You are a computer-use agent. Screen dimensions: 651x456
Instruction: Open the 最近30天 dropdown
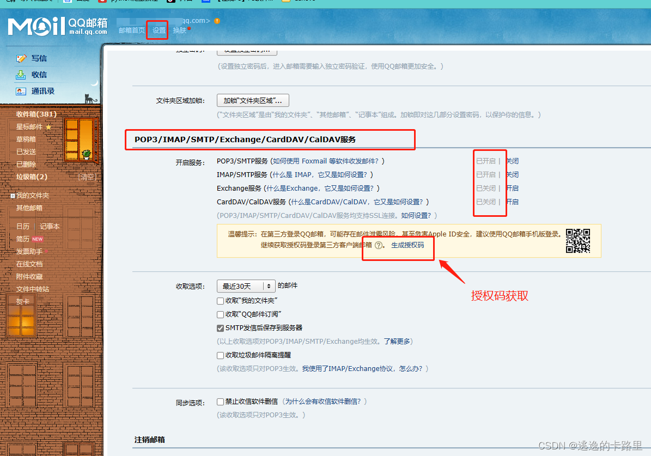[x=246, y=286]
